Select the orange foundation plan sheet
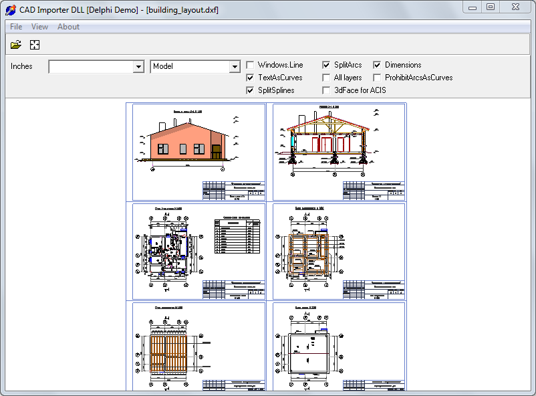 click(x=339, y=252)
